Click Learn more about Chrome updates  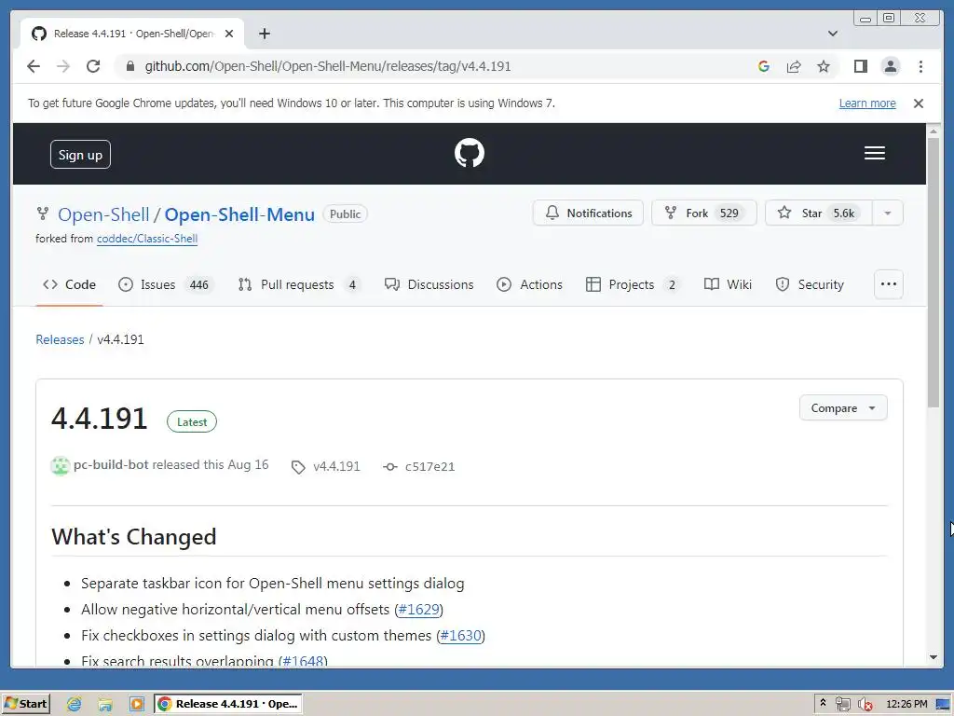click(x=867, y=103)
